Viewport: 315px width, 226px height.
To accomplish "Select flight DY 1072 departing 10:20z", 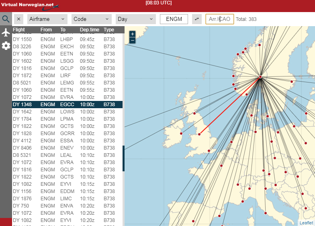I will (x=67, y=213).
